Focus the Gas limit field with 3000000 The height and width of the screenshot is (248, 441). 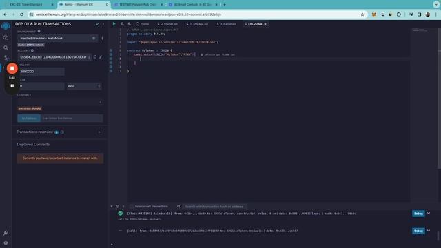[41, 72]
